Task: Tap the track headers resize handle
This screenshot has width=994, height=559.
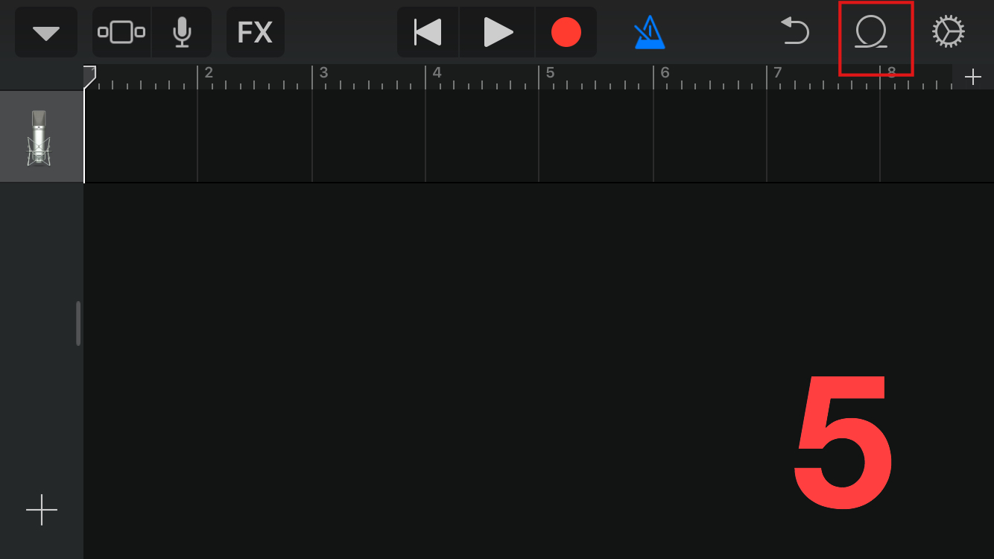Action: [x=78, y=323]
